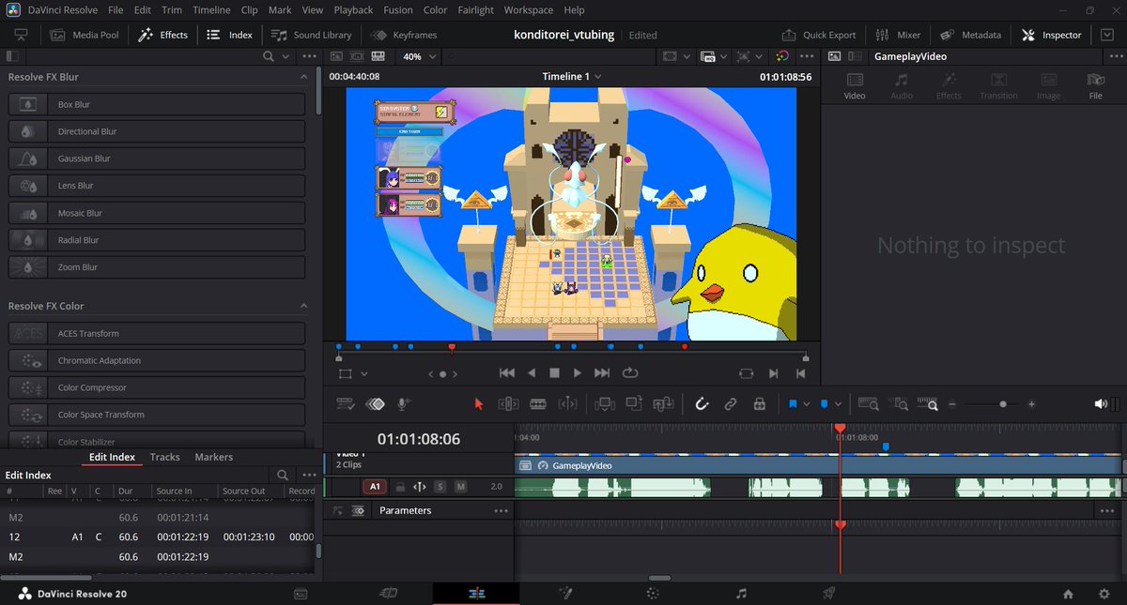Open project settings gear icon
Screen dimensions: 1127x605
(x=1104, y=594)
